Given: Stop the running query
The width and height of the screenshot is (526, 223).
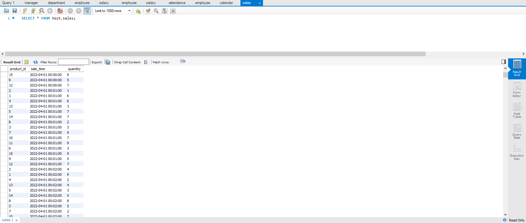Looking at the screenshot, I should tap(50, 11).
